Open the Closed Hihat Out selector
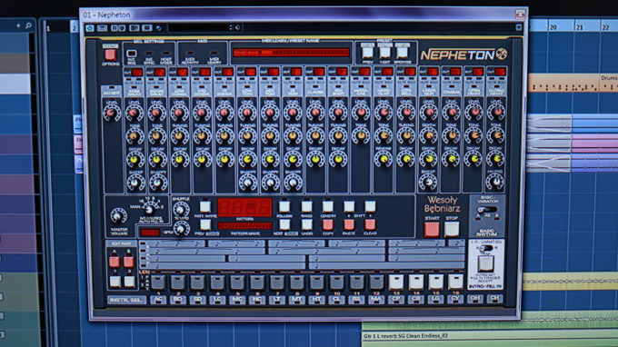 pyautogui.click(x=501, y=72)
